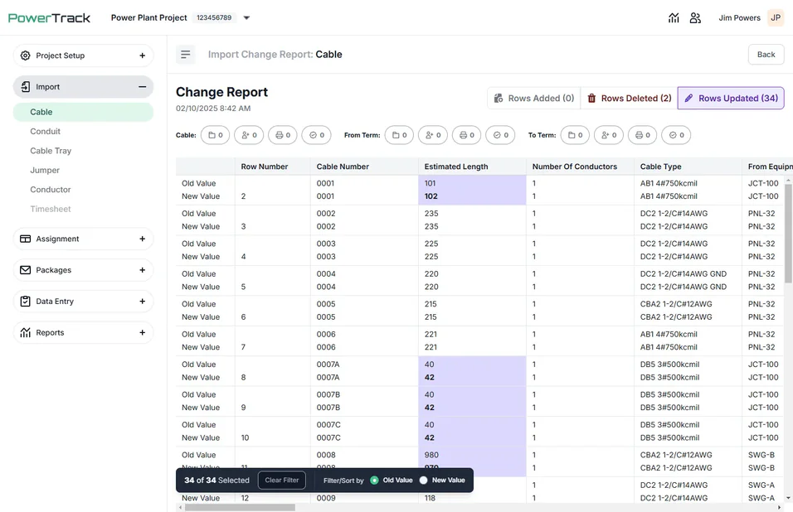Viewport: 793px width, 512px height.
Task: Click From Term printer filter chip
Action: [x=466, y=135]
